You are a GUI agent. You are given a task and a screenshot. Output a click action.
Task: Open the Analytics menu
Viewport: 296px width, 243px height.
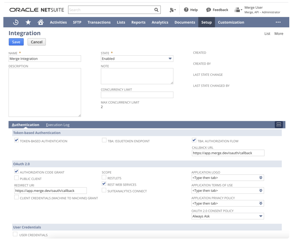[x=160, y=22]
